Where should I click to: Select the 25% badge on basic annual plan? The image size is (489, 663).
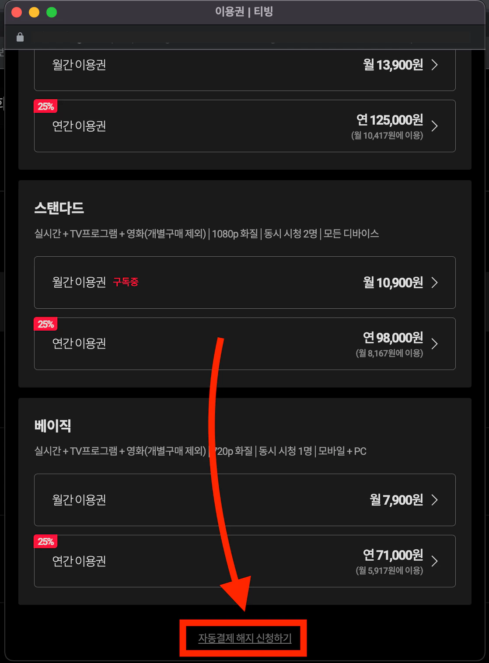click(45, 541)
